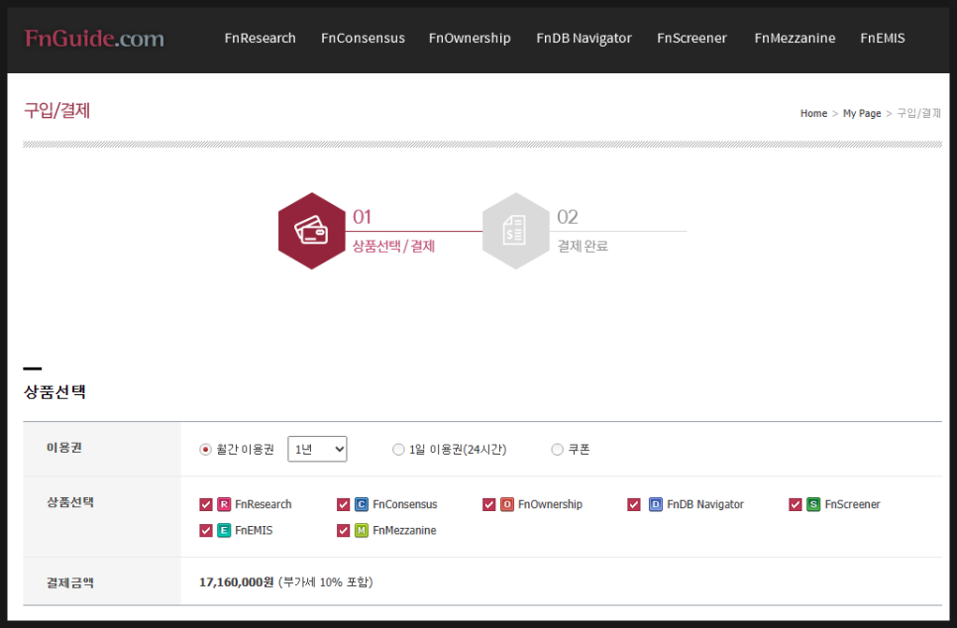Click the 결제 완료 step label
This screenshot has height=628, width=957.
coord(583,246)
